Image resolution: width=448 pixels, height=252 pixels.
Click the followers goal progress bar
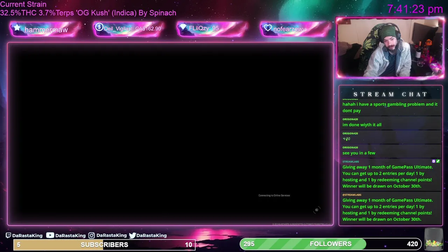330,244
